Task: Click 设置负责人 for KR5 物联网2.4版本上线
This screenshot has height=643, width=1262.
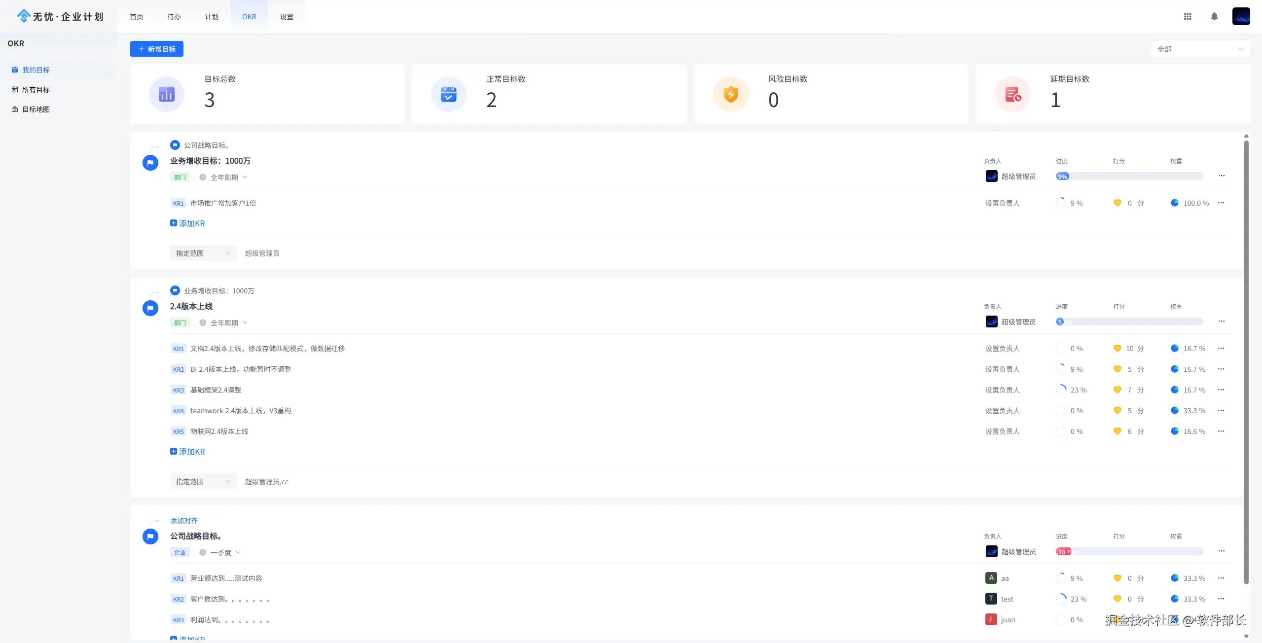Action: click(1002, 431)
